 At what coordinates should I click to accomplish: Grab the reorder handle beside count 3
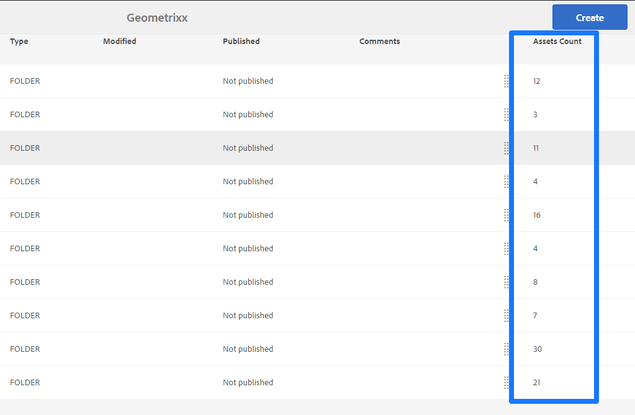pyautogui.click(x=507, y=115)
